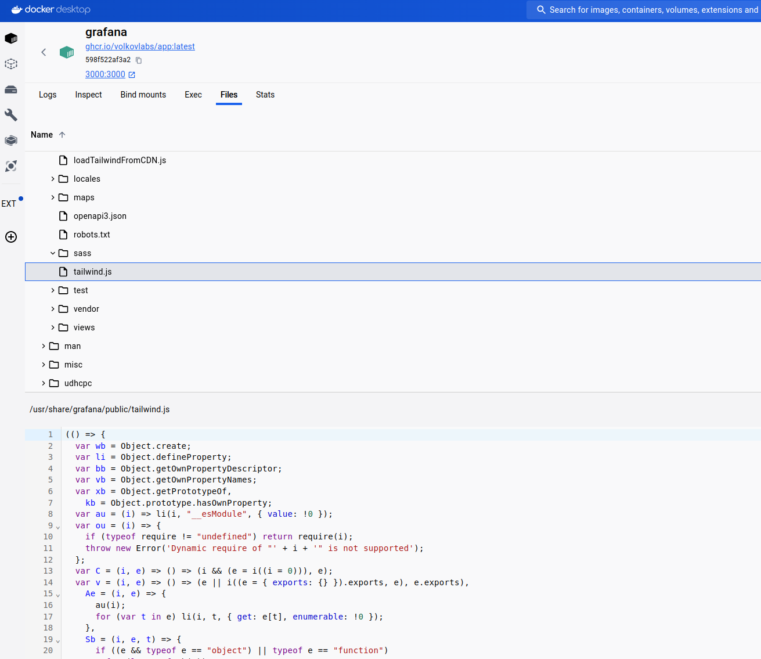Open the Containers view in the sidebar
Image resolution: width=761 pixels, height=659 pixels.
[x=10, y=38]
